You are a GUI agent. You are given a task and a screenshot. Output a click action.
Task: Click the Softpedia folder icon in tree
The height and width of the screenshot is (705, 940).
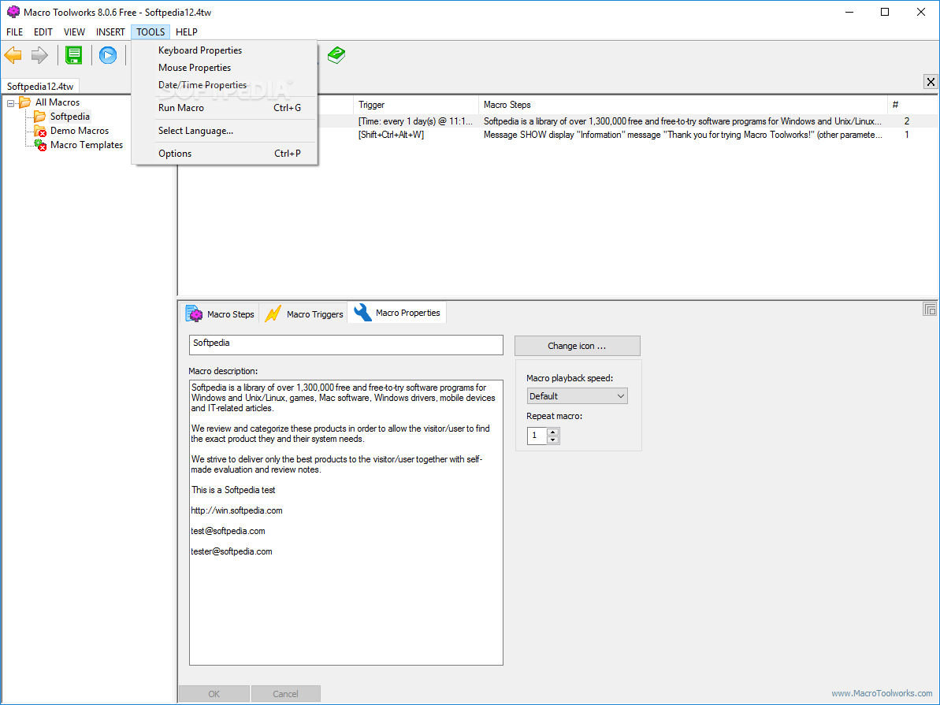(x=39, y=117)
